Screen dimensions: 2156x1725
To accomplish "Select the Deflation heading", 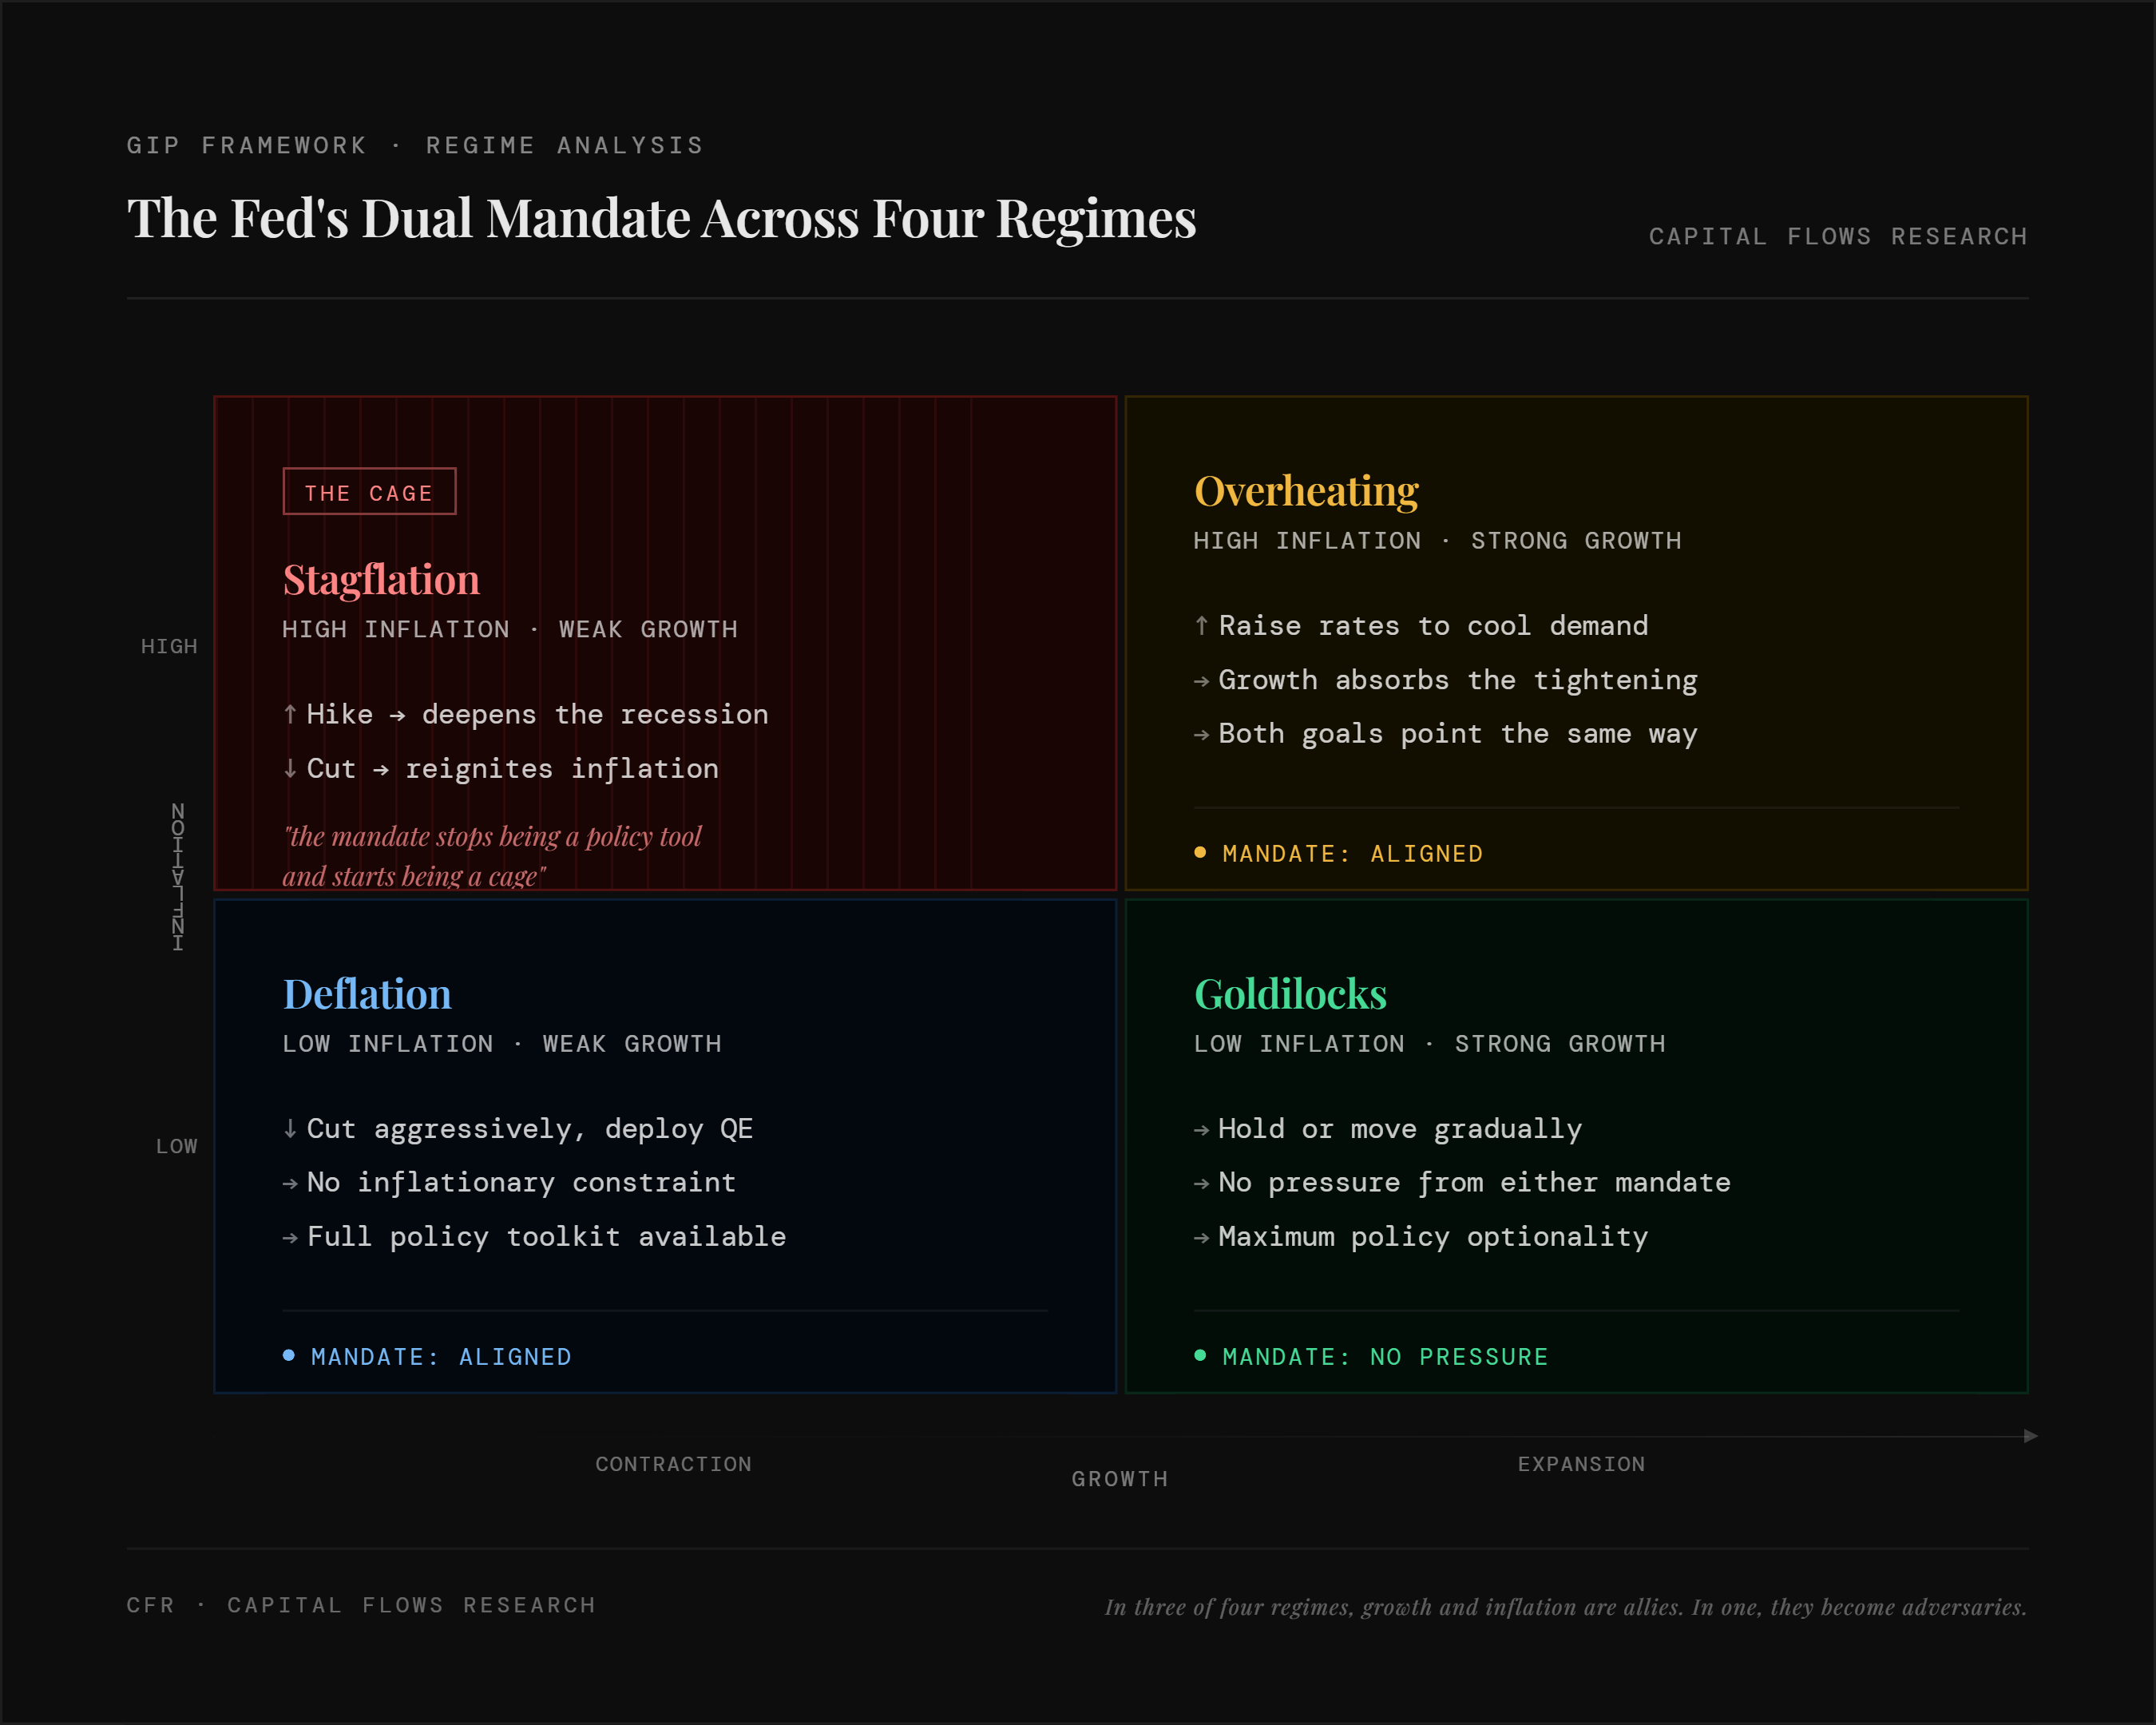I will point(367,994).
